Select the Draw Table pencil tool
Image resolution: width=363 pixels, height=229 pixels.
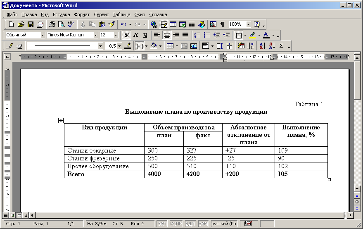point(10,46)
